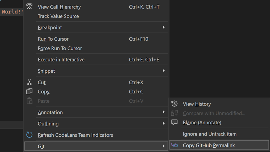This screenshot has width=270, height=152.
Task: Select Force Run To Cursor
Action: tap(60, 48)
